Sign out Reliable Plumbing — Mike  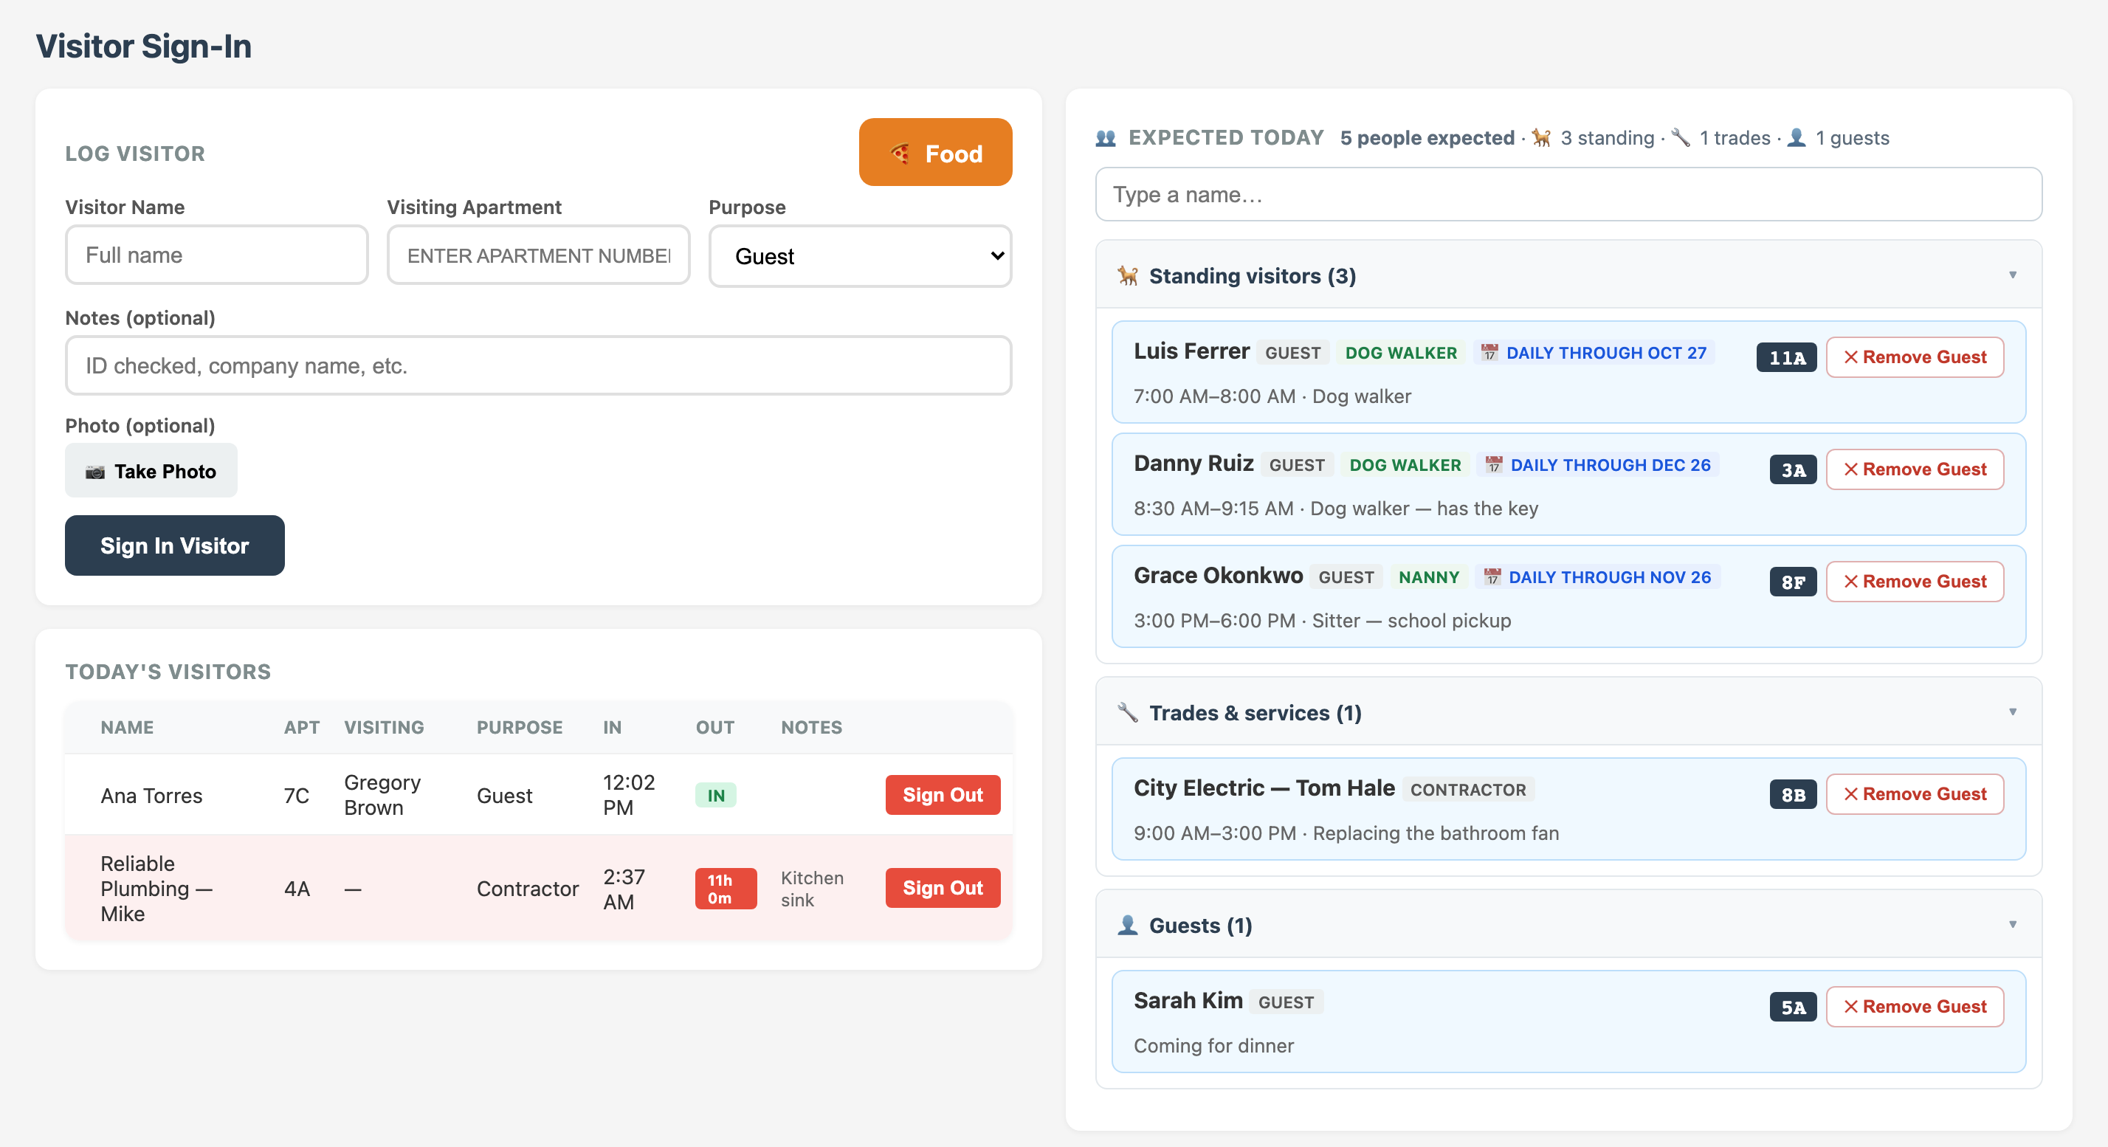pyautogui.click(x=942, y=888)
